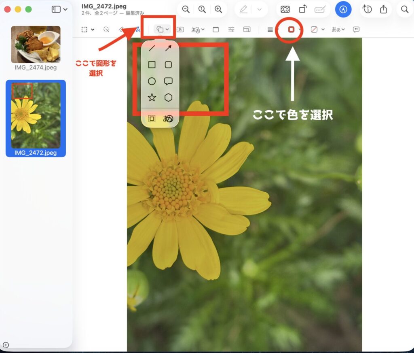
Task: Expand the text style あぁ dropdown
Action: [x=338, y=29]
